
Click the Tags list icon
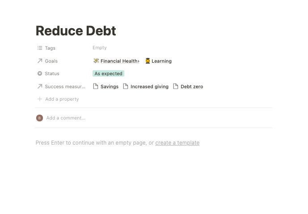pyautogui.click(x=40, y=48)
